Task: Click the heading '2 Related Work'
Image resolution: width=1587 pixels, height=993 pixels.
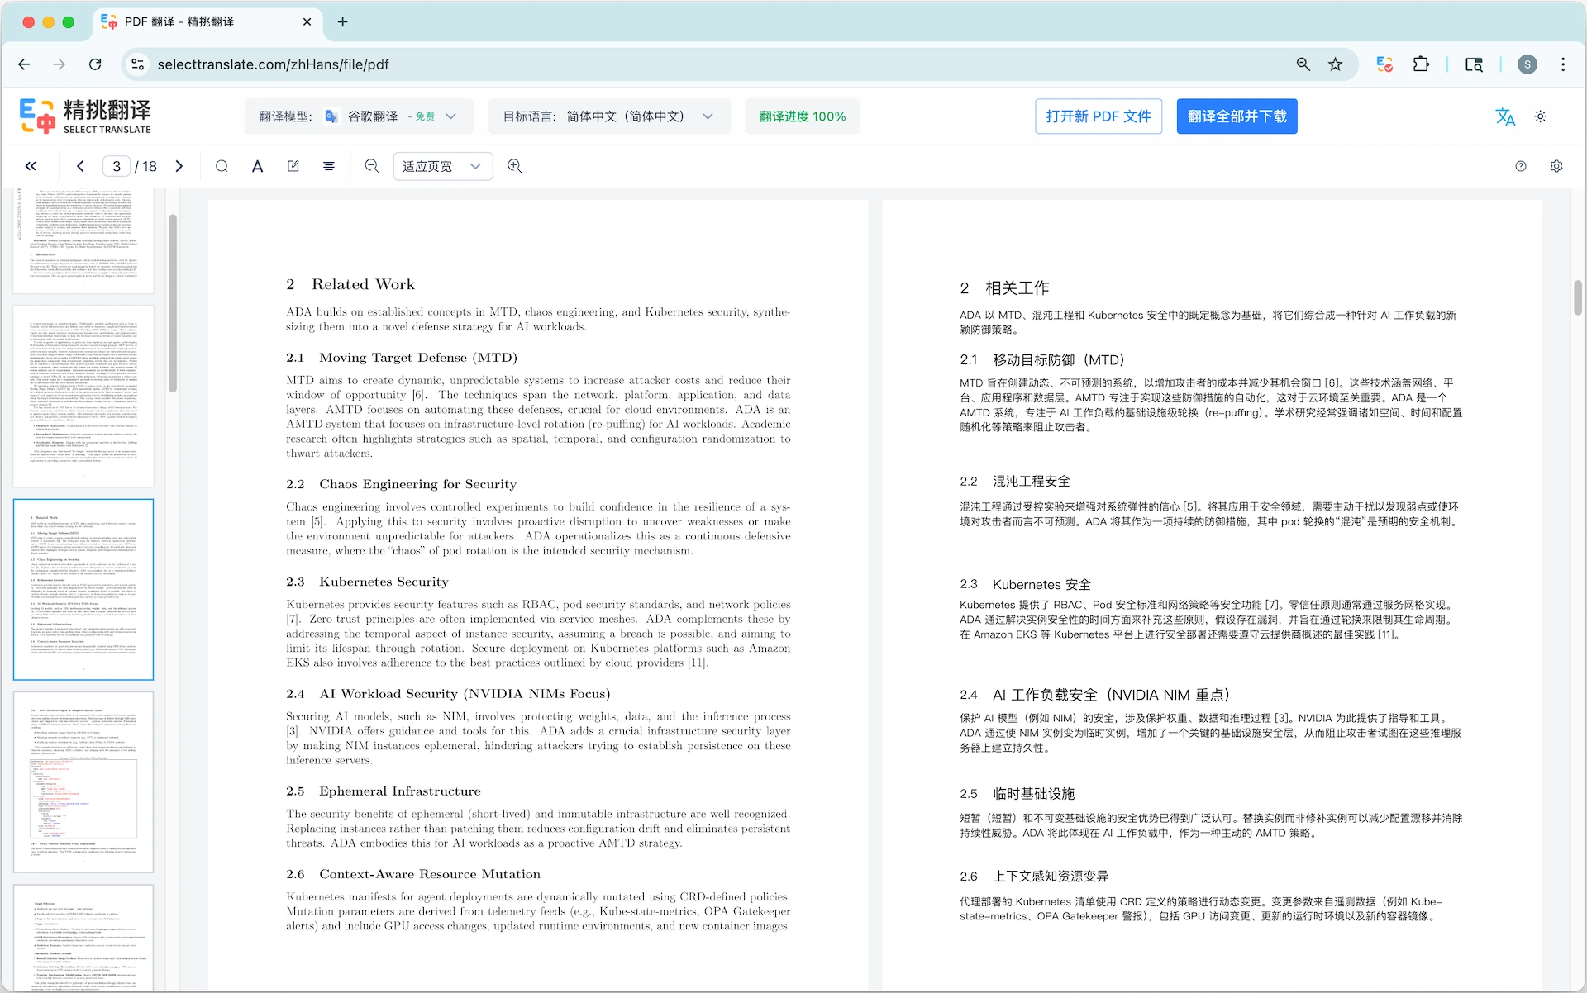Action: click(x=350, y=284)
